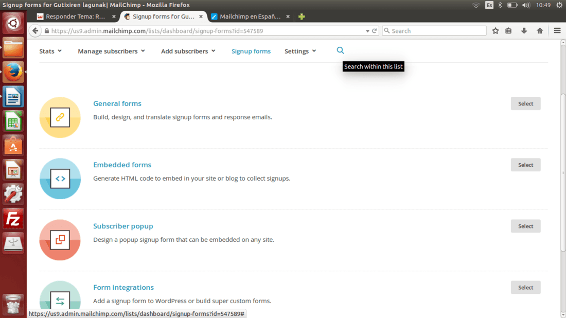
Task: Open the downloads arrow icon
Action: 524,31
